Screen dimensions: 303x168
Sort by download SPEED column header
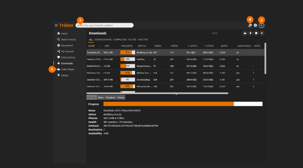pyautogui.click(x=193, y=46)
